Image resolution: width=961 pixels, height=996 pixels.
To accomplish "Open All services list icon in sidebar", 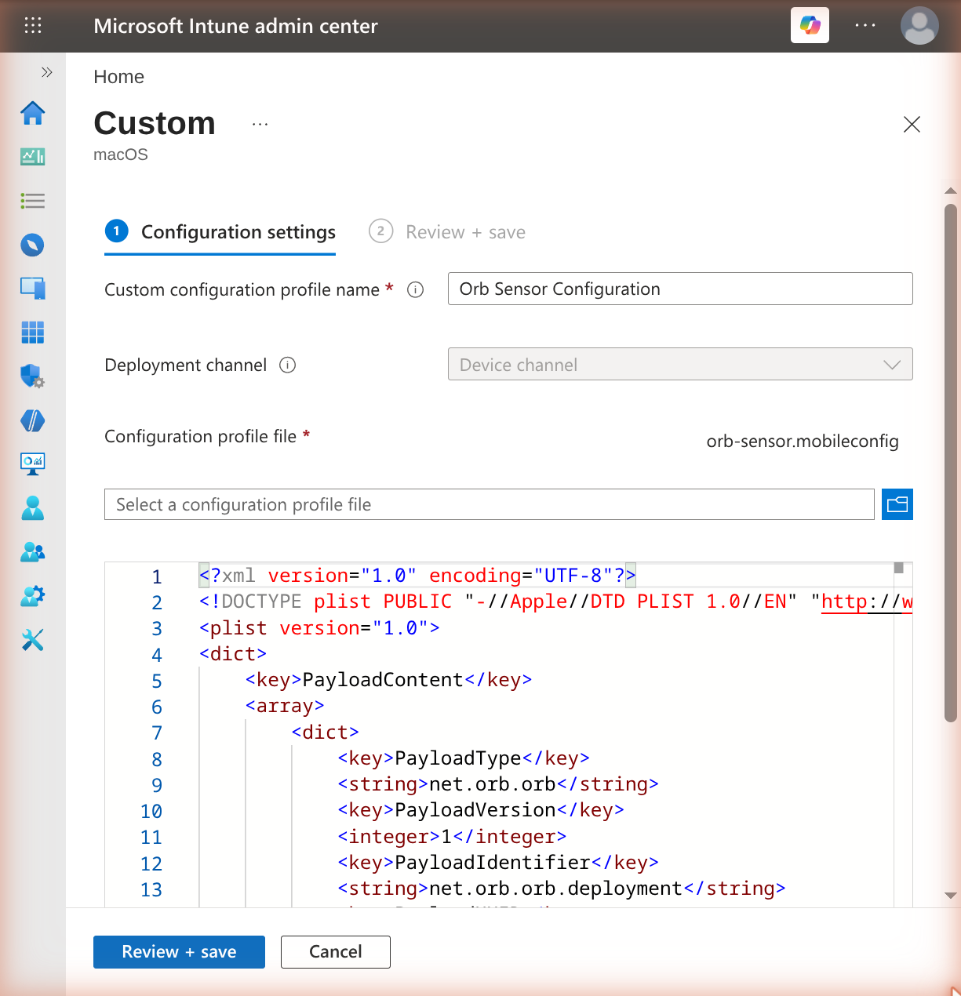I will tap(33, 201).
